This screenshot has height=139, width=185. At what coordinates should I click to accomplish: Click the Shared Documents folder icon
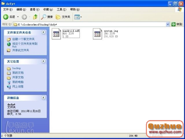(x=9, y=78)
